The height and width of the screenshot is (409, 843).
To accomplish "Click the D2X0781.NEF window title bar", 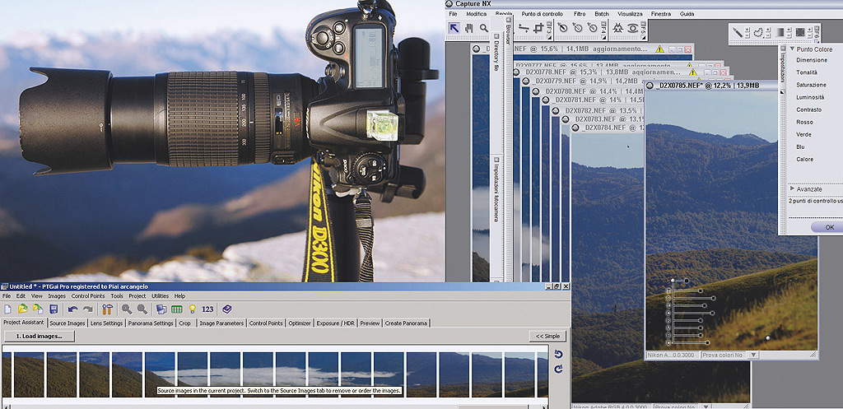I will 594,100.
